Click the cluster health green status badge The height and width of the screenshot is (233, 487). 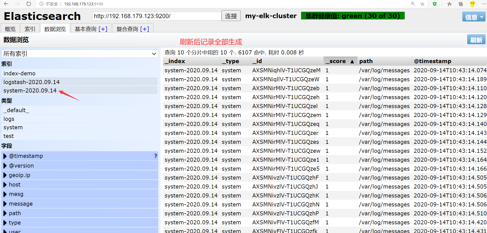coord(353,16)
